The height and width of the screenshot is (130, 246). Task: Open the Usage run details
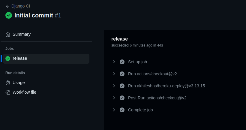click(19, 83)
